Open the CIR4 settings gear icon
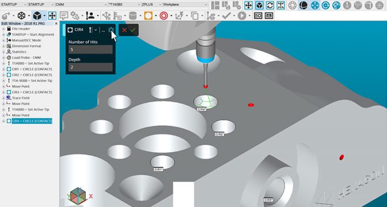The image size is (387, 207). (111, 30)
